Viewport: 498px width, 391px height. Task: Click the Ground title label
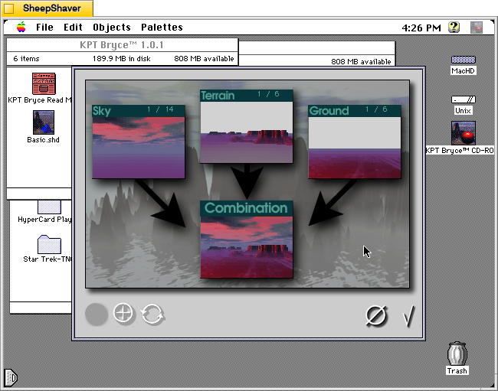point(329,111)
